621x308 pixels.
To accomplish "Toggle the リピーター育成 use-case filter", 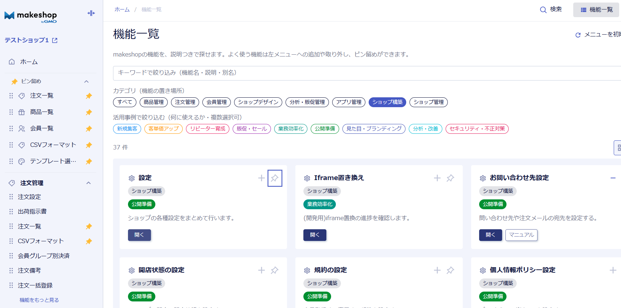I will 207,129.
